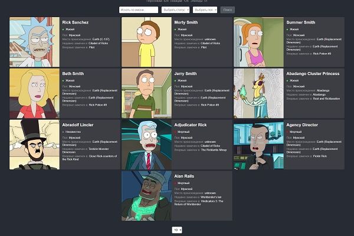The image size is (354, 236).
Task: Click the Abadango Cluster Princess title
Action: coord(313,74)
